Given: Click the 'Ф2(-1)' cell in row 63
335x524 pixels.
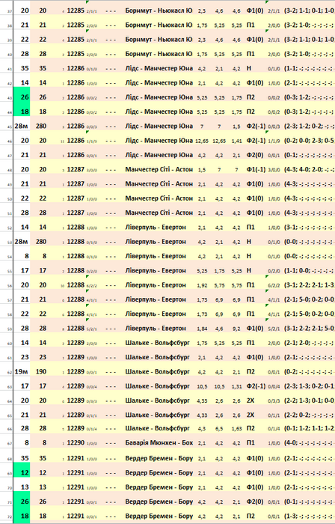Looking at the screenshot, I should click(256, 386).
